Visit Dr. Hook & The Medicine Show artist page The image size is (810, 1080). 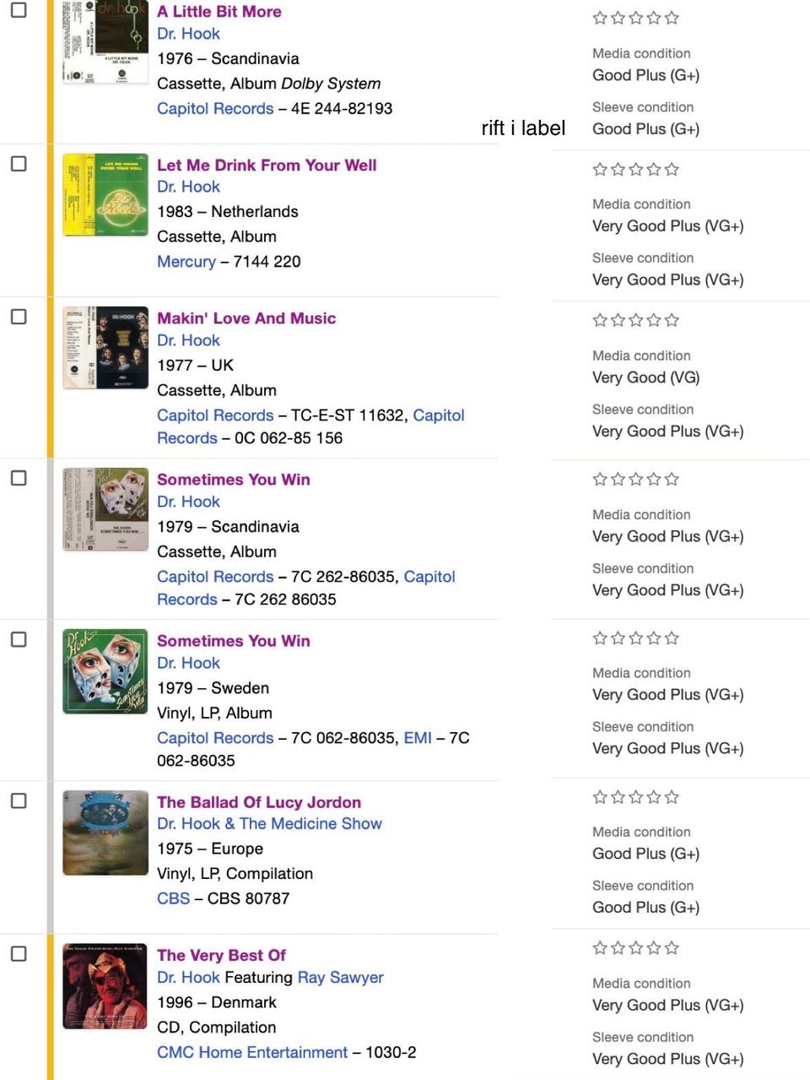click(269, 823)
